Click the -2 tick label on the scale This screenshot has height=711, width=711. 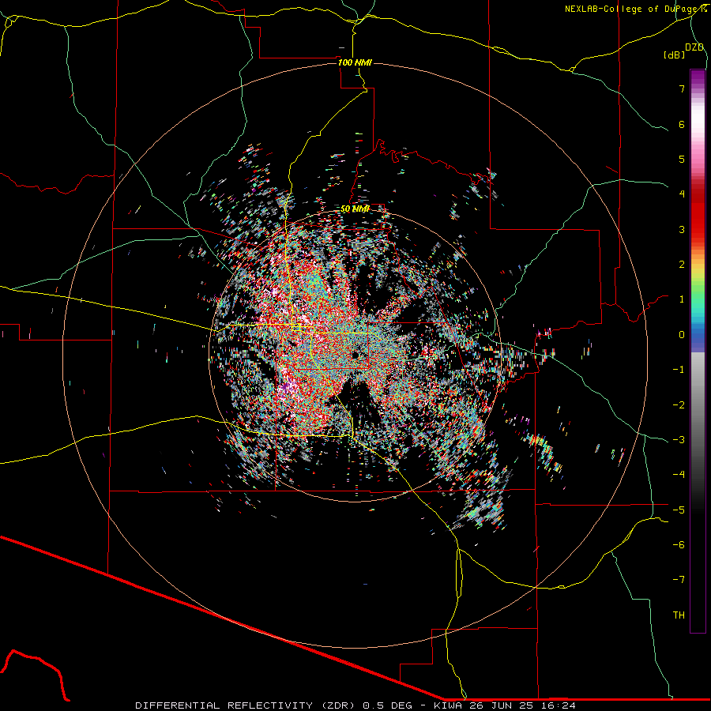point(679,405)
